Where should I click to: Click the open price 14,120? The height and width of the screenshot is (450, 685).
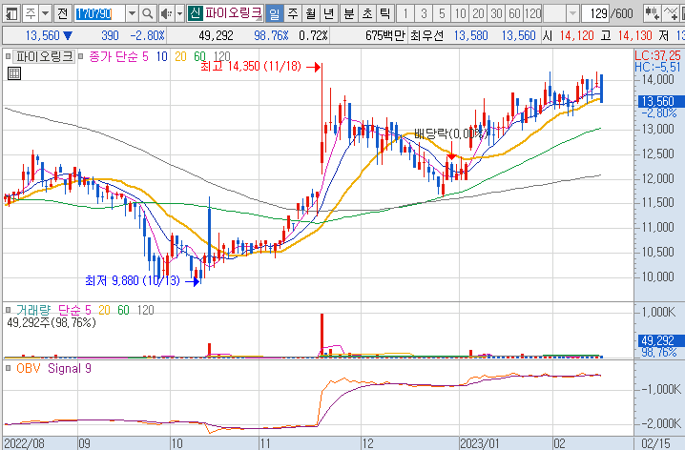coord(576,35)
